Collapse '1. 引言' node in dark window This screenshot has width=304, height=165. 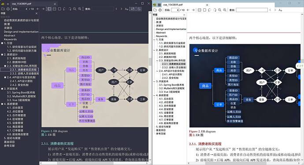pos(2,43)
